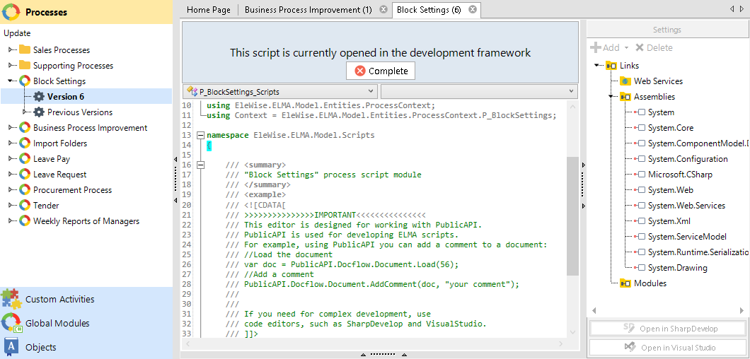The image size is (750, 359).
Task: Open the Global Modules icon
Action: point(11,323)
